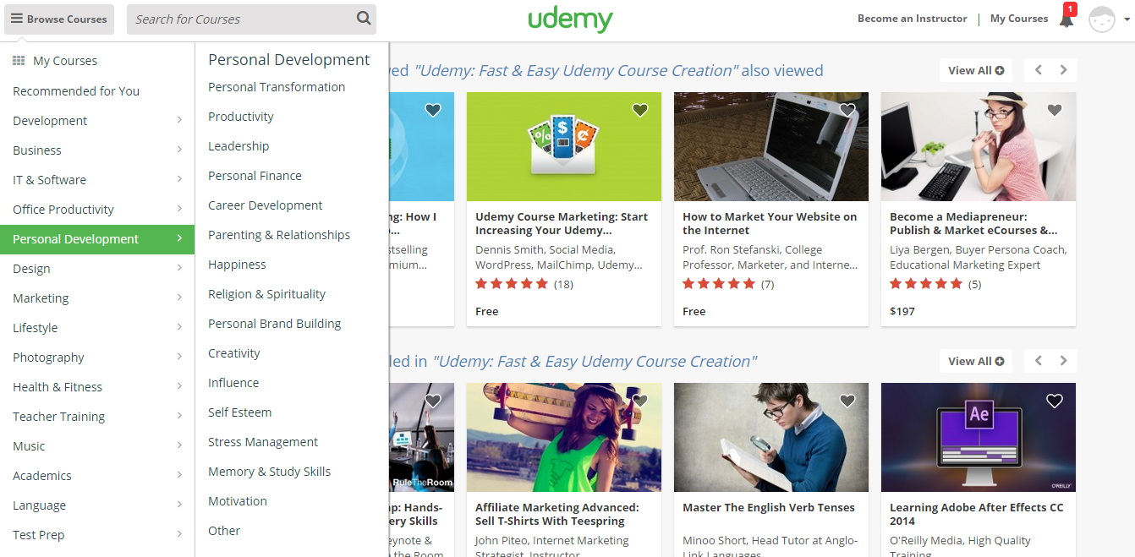This screenshot has height=557, width=1135.
Task: Open Motivation subcategory
Action: 238,501
